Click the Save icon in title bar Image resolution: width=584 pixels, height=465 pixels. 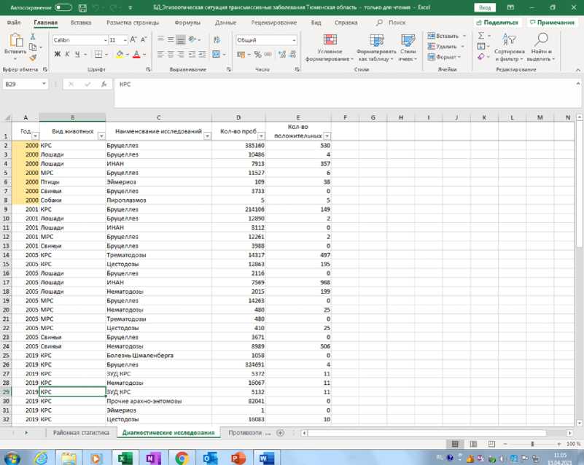(x=81, y=7)
